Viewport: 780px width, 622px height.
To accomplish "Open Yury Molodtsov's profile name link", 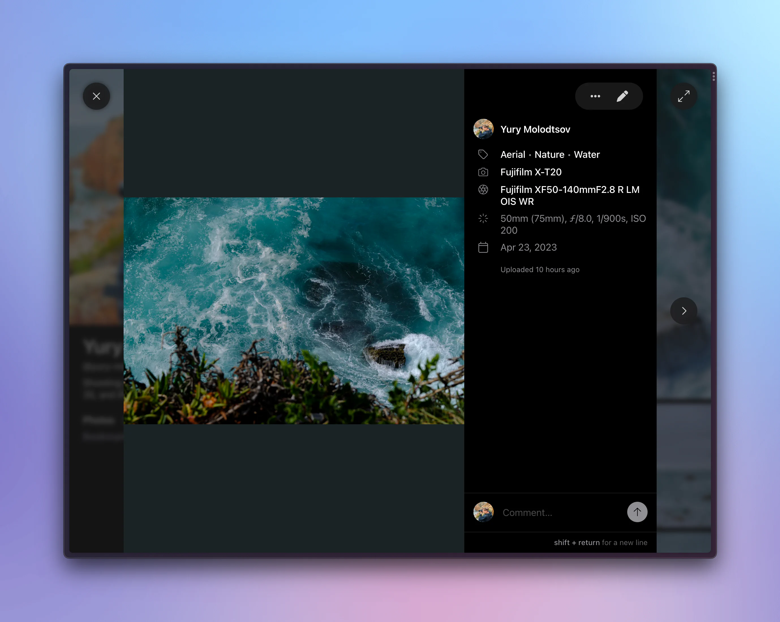I will click(535, 130).
